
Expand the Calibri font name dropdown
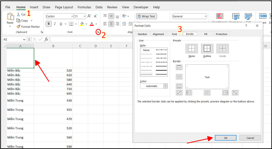pyautogui.click(x=71, y=16)
